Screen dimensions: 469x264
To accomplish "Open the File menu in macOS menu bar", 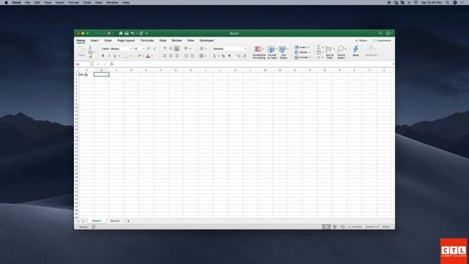I will pyautogui.click(x=28, y=2).
